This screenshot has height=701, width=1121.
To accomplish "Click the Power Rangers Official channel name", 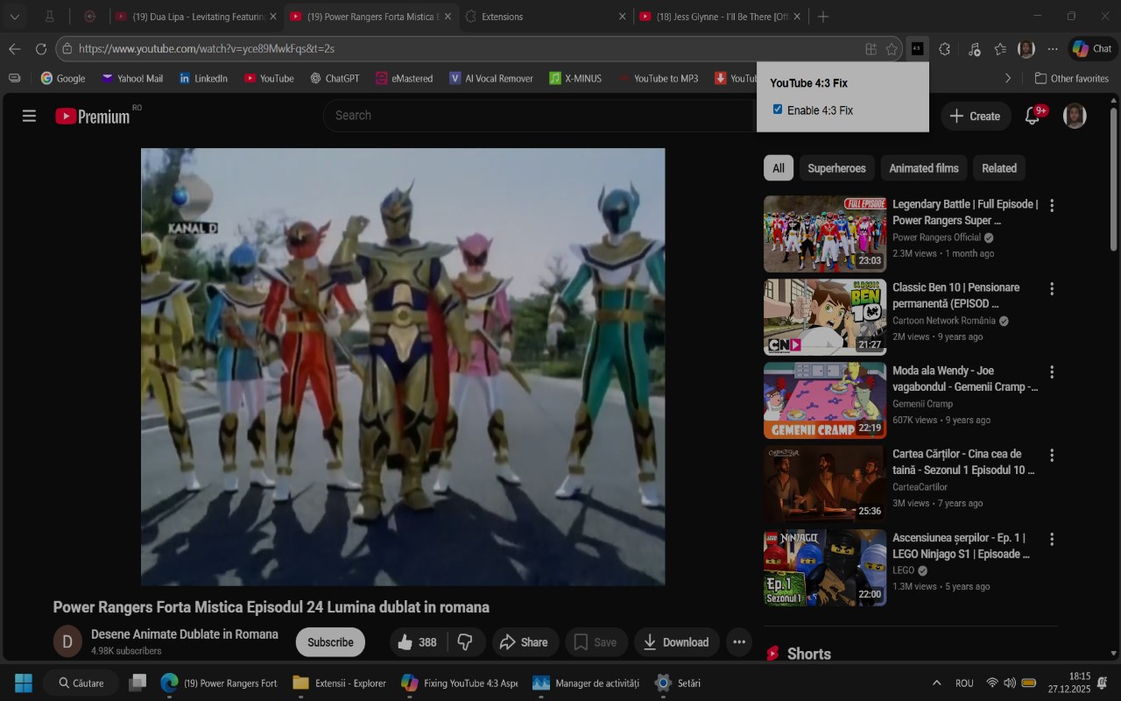I will point(936,237).
